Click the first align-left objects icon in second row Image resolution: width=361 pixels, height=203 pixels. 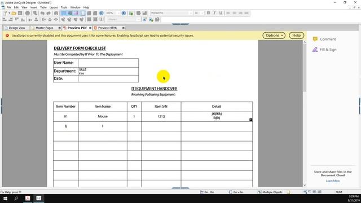(x=5, y=20)
